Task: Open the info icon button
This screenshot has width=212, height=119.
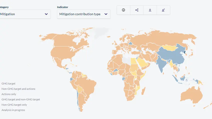Action: point(123,10)
